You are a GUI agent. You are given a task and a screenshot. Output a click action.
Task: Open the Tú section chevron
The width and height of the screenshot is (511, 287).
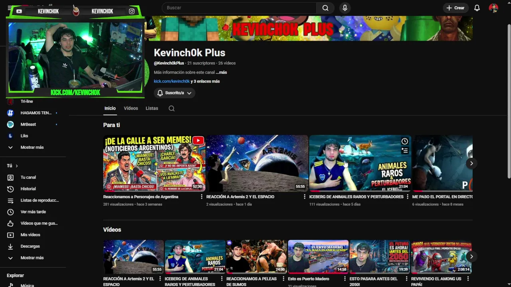[16, 166]
